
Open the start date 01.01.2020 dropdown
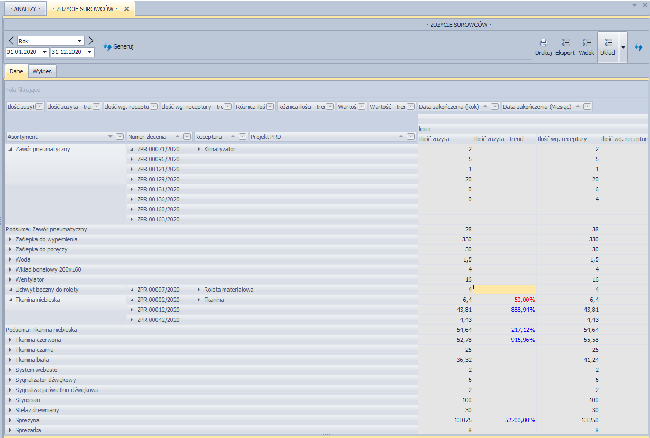[44, 52]
